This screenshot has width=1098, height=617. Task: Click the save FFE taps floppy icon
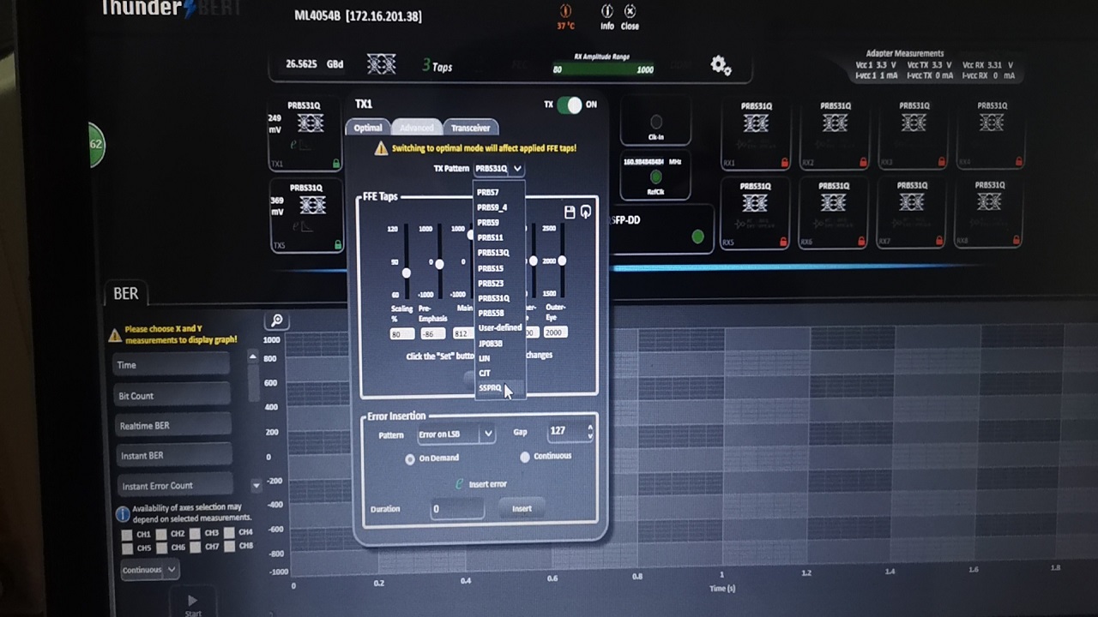tap(570, 212)
